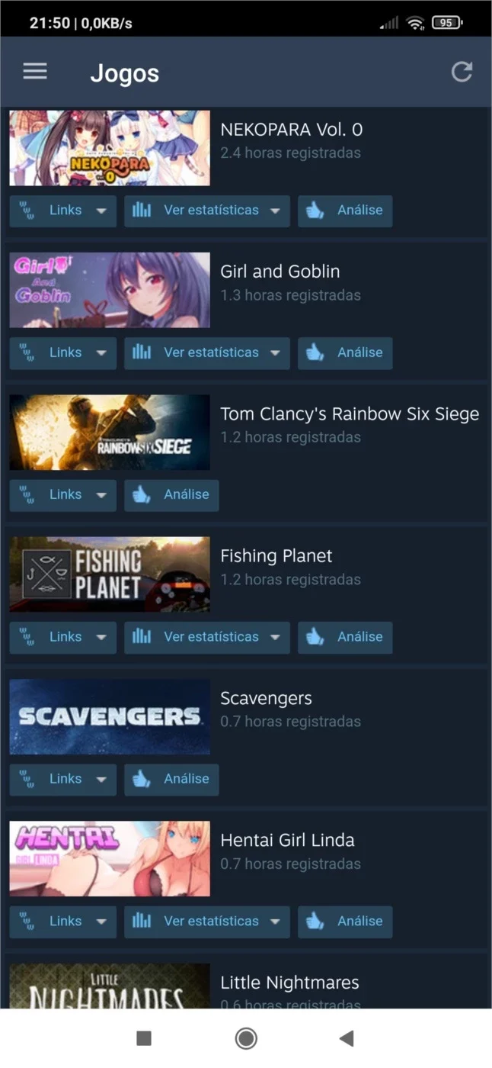Tap Análise button for Hentai Girl Linda
492x1068 pixels.
(345, 922)
